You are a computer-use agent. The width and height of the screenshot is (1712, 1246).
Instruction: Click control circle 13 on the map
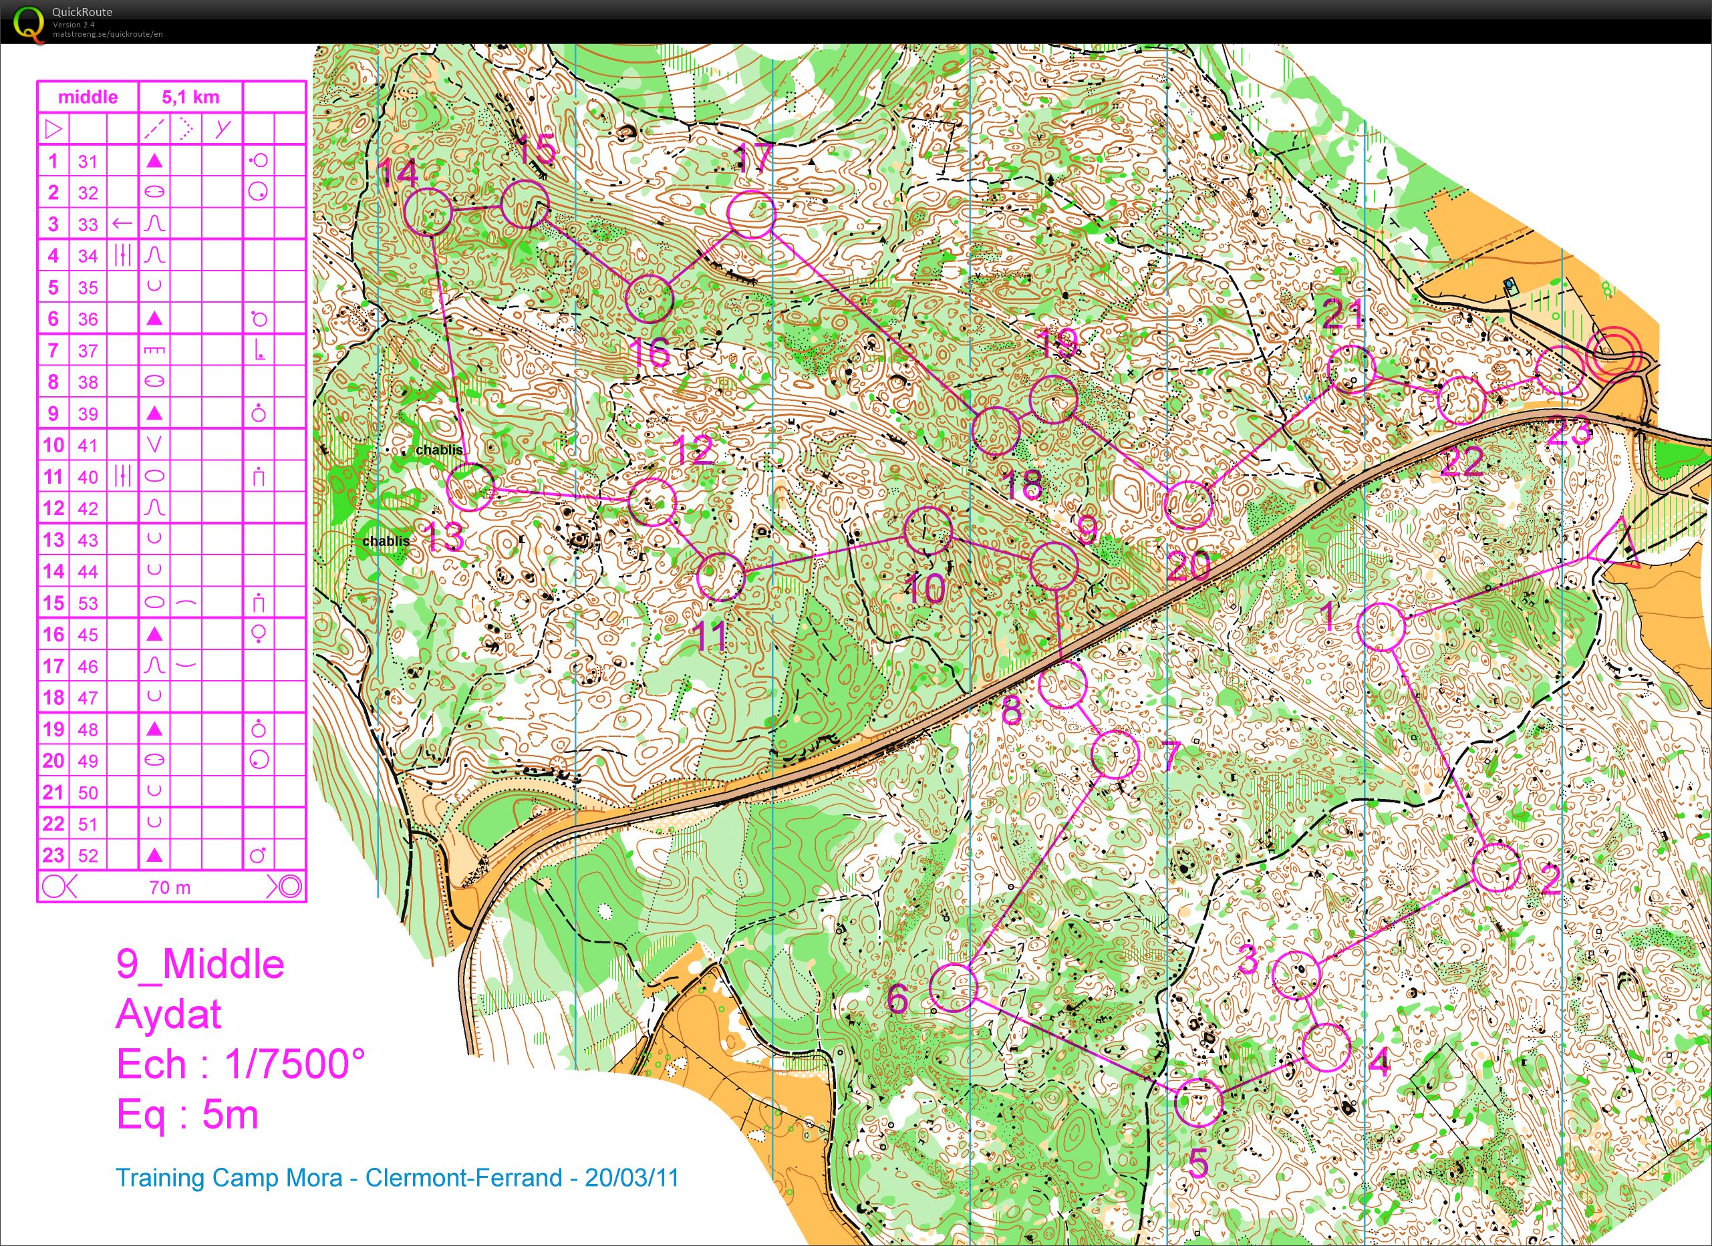[470, 488]
